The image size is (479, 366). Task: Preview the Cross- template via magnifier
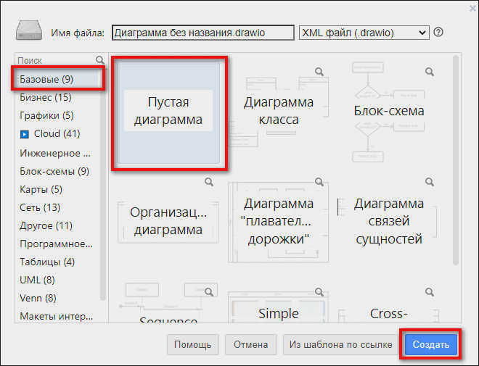[x=430, y=292]
